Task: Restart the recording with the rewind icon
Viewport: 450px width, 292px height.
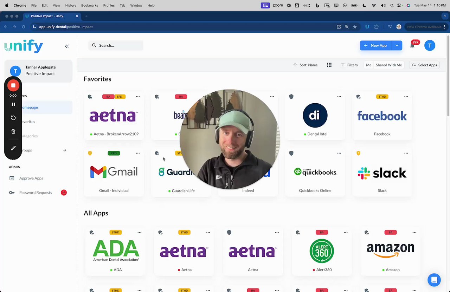Action: [x=13, y=118]
